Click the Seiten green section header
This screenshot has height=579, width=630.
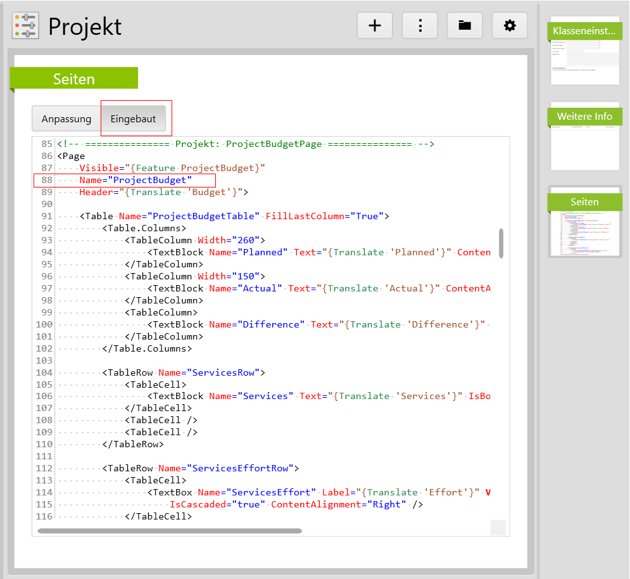pyautogui.click(x=74, y=79)
